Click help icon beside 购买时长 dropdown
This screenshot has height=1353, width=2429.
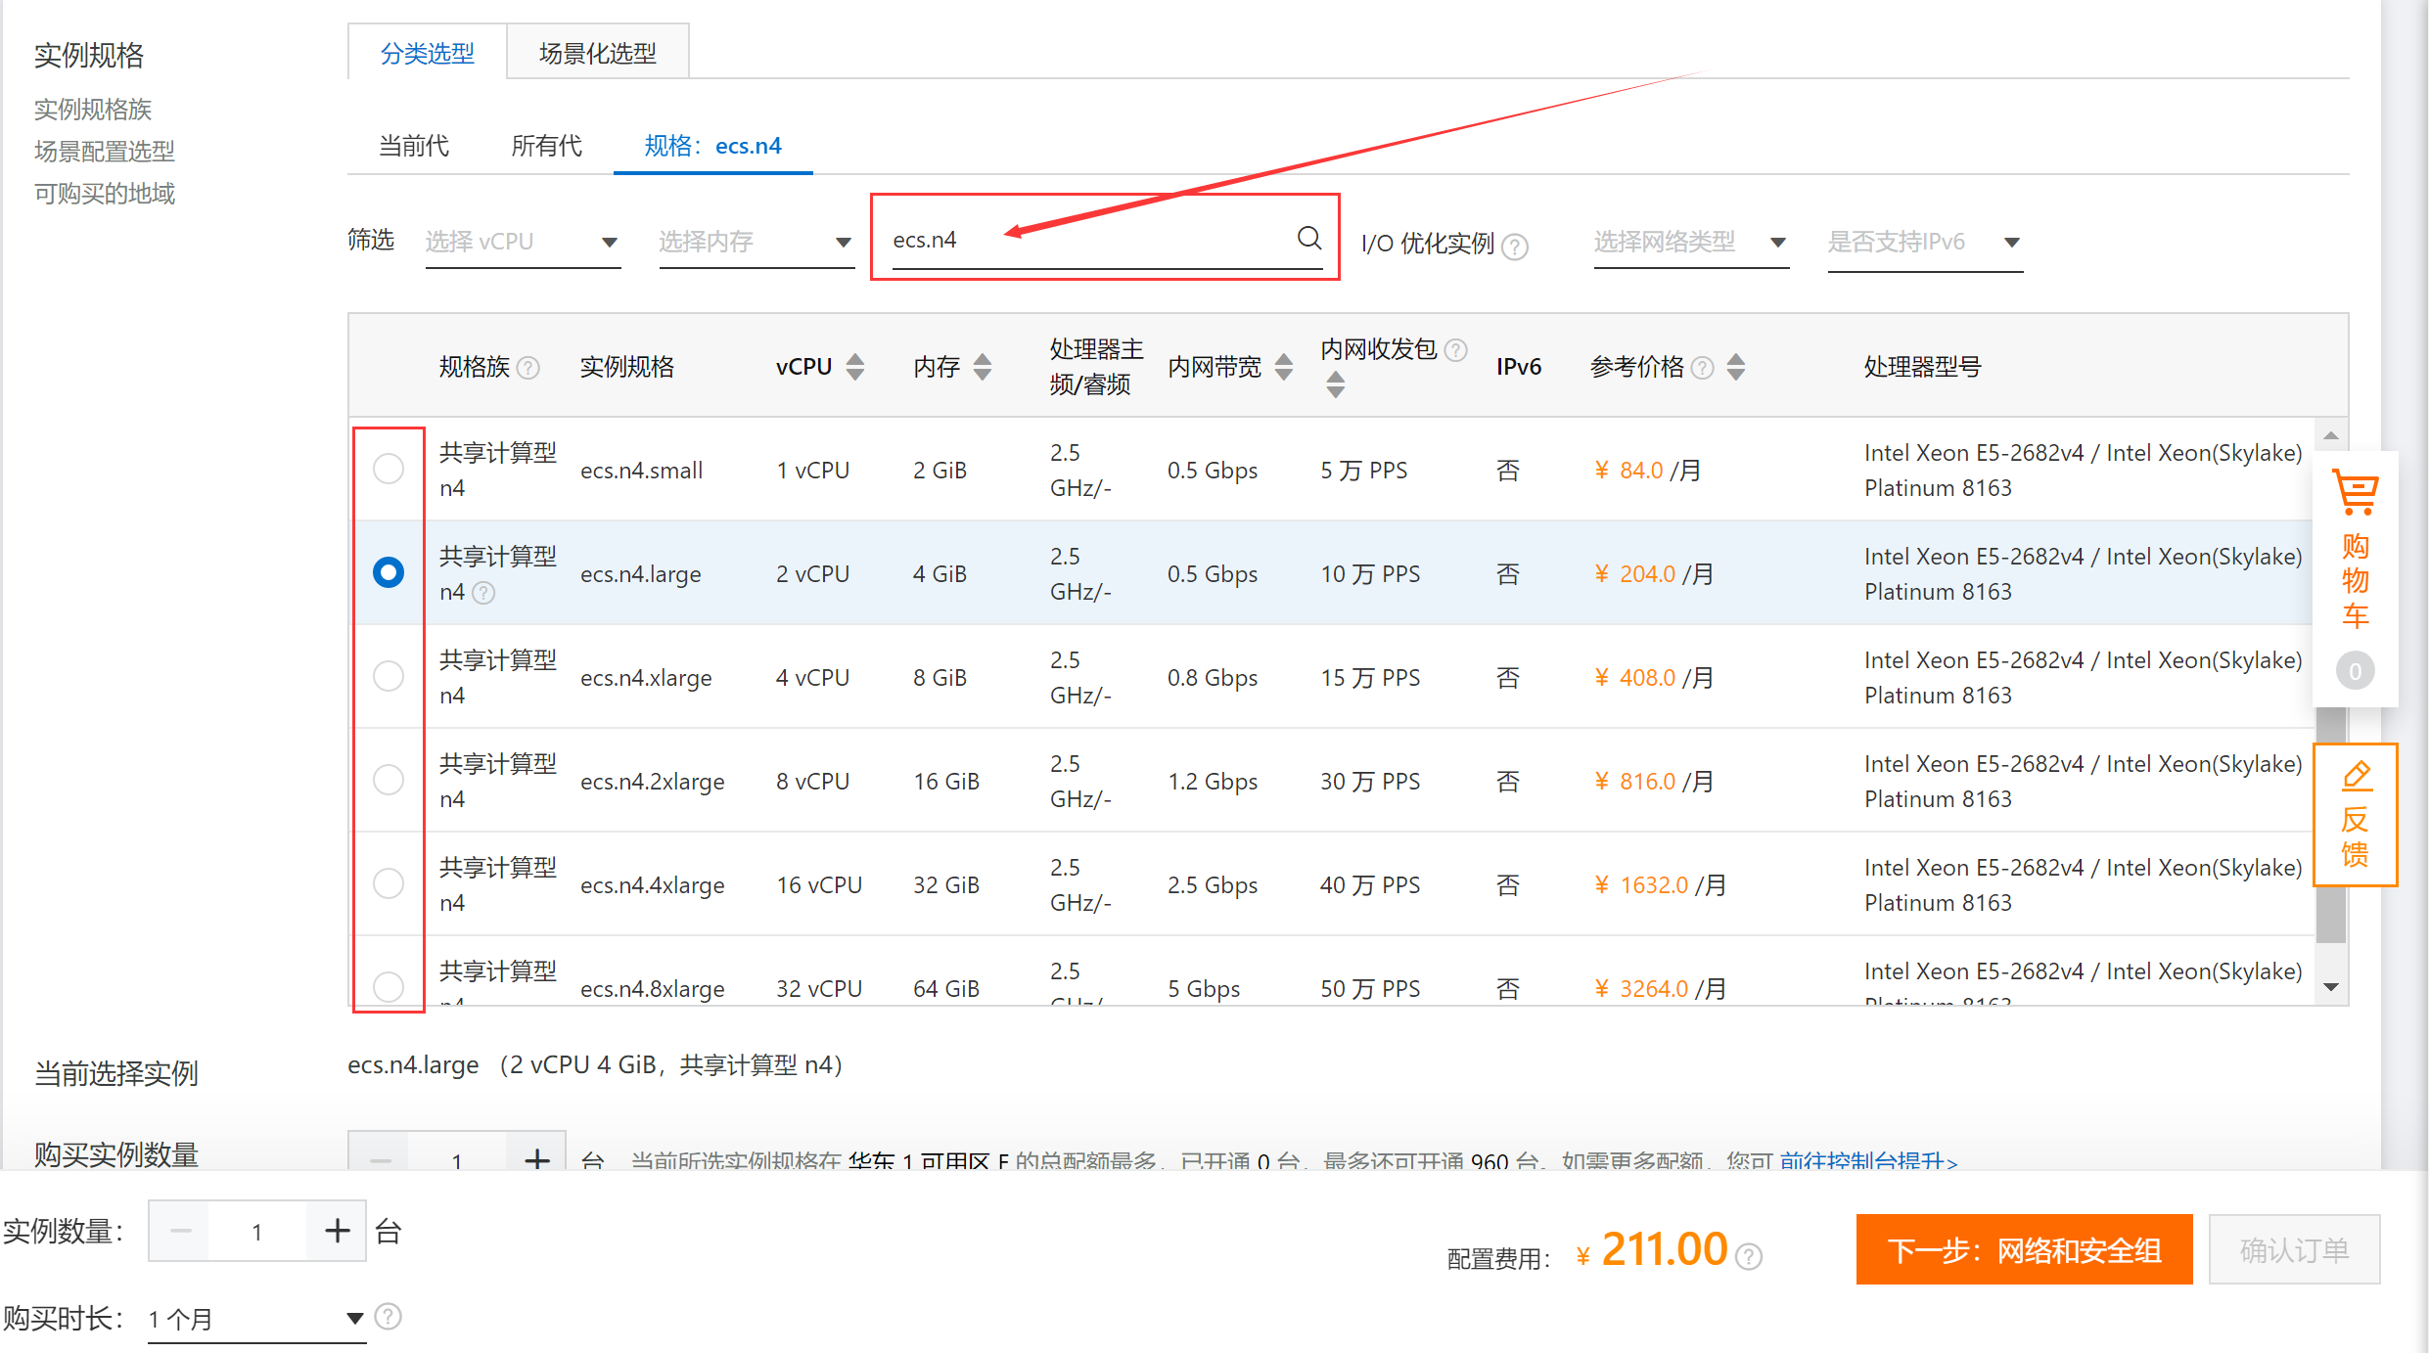point(389,1317)
